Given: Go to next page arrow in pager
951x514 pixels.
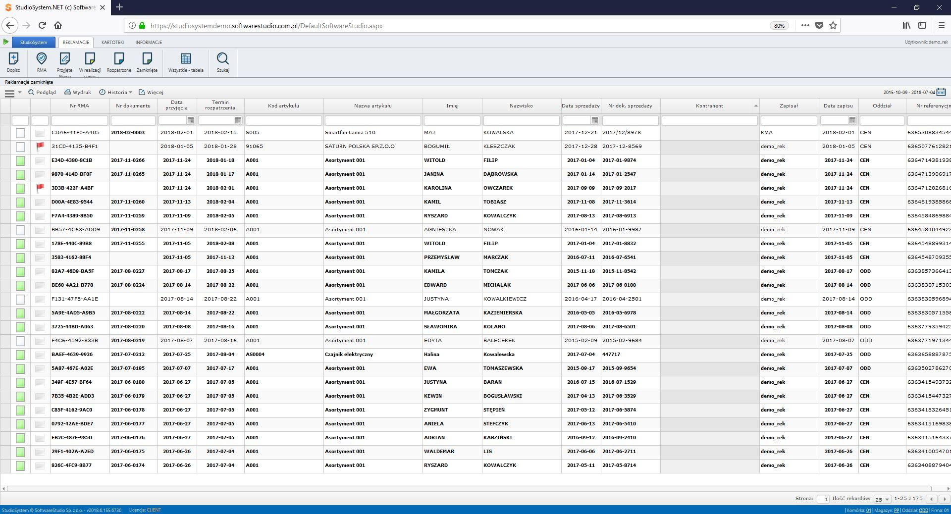Looking at the screenshot, I should [x=944, y=499].
